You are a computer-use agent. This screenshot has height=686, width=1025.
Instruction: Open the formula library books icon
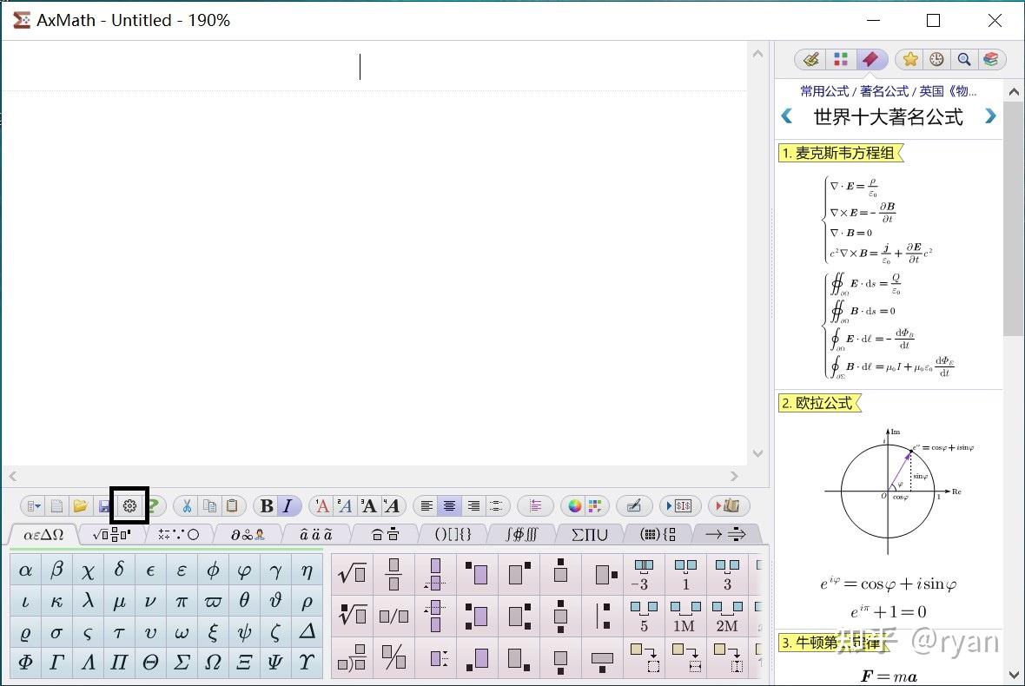click(992, 58)
